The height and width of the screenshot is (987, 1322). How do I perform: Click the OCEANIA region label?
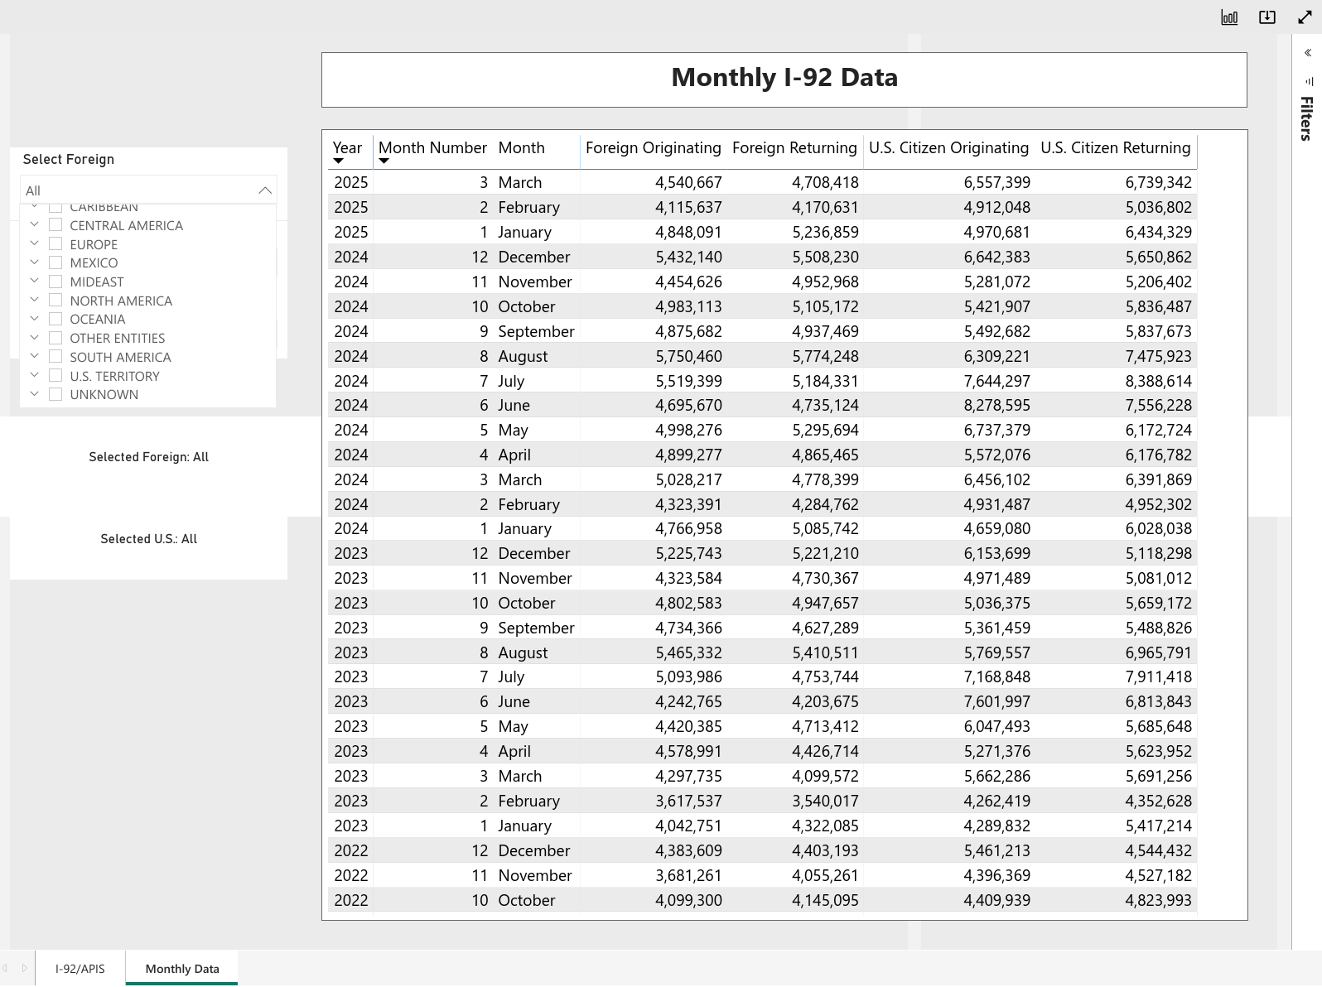coord(98,319)
